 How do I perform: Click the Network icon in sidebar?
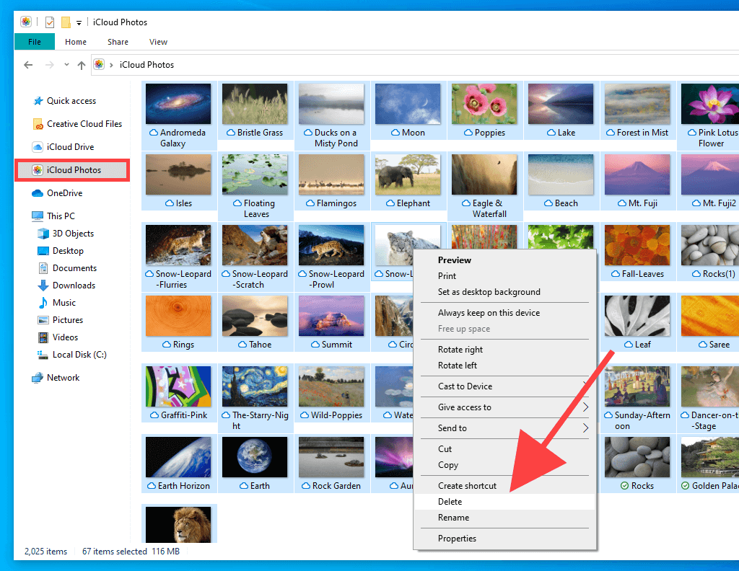coord(38,378)
